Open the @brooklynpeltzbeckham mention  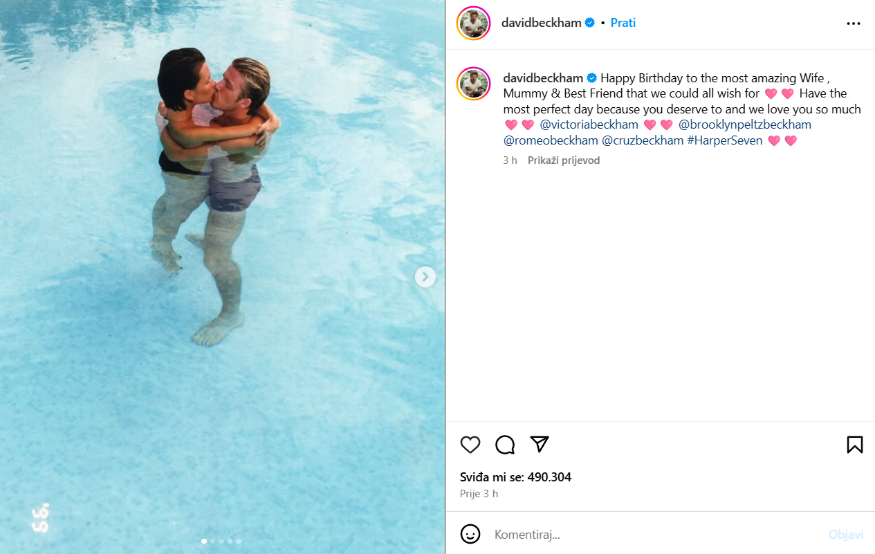(745, 124)
